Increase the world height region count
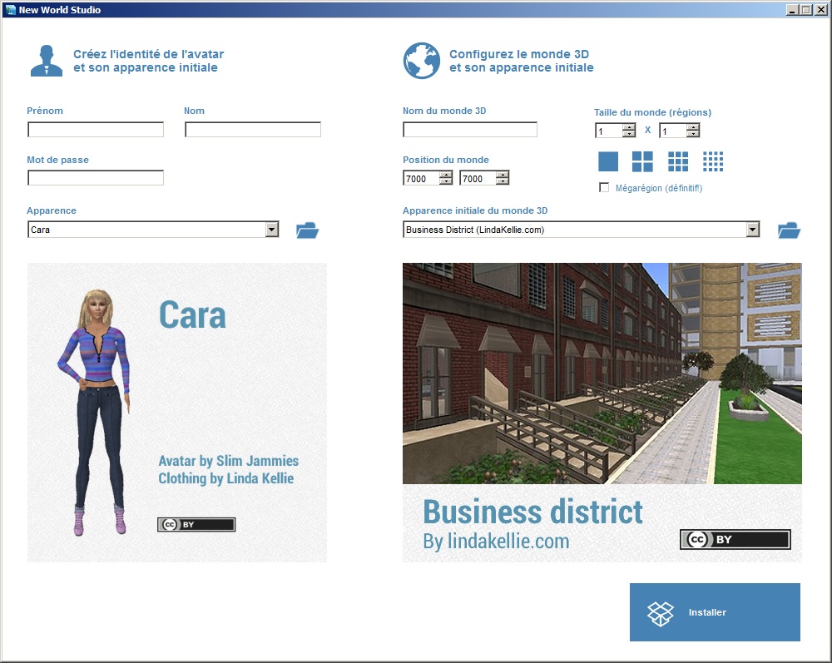Screen dimensions: 832x663 693,127
